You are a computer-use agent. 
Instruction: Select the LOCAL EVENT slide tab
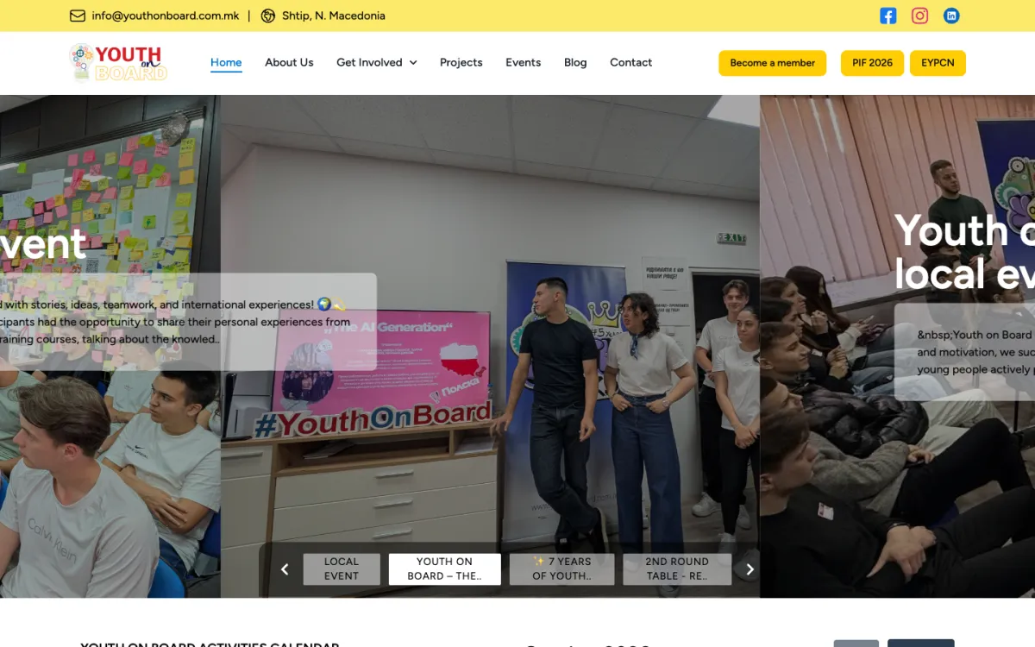[342, 569]
